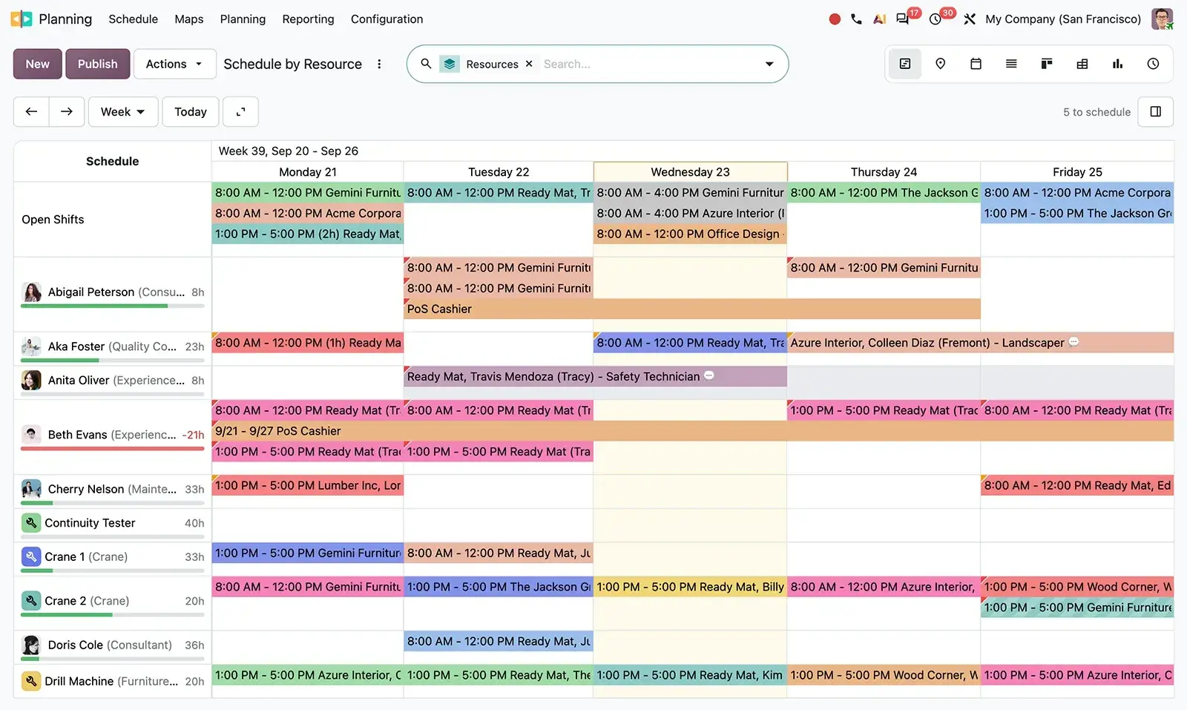
Task: Switch to the list view
Action: pos(1011,64)
